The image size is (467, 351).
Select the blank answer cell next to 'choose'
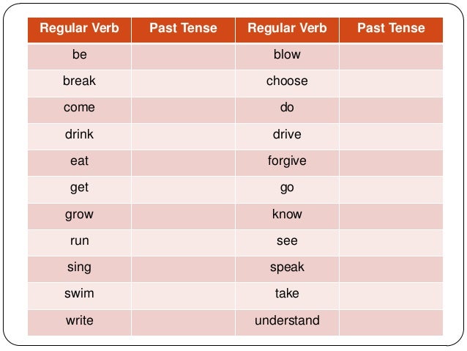(x=391, y=83)
